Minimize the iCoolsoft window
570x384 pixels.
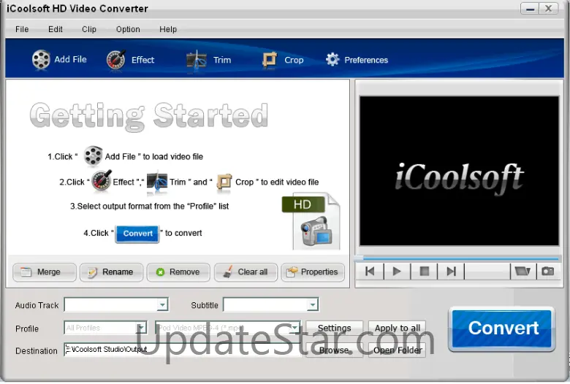(x=531, y=9)
